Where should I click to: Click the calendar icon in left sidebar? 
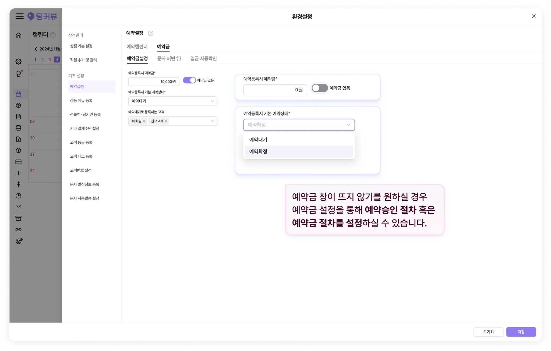[x=19, y=94]
